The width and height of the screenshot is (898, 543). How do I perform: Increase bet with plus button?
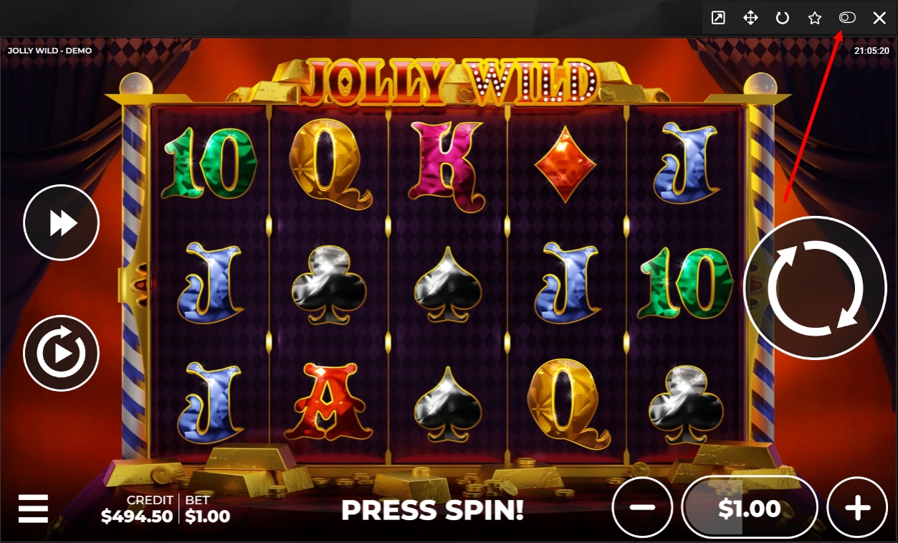point(857,507)
